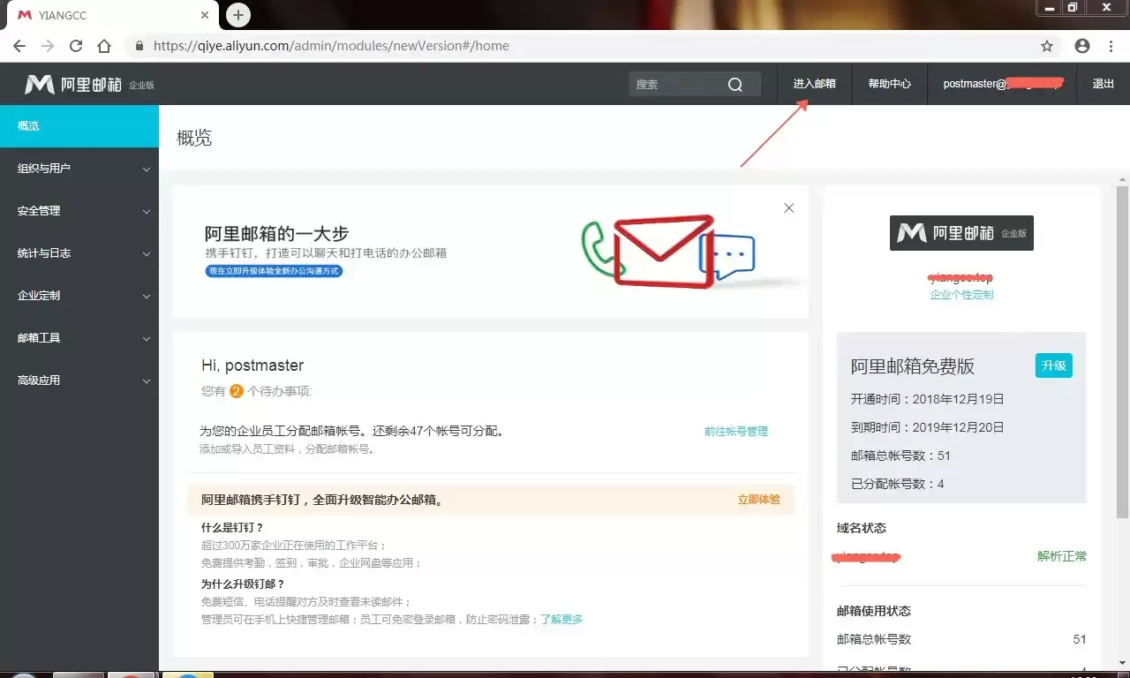
Task: Click the site padlock icon
Action: [x=139, y=46]
